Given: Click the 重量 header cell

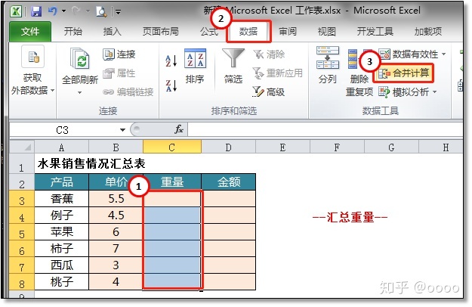Looking at the screenshot, I should (x=172, y=182).
